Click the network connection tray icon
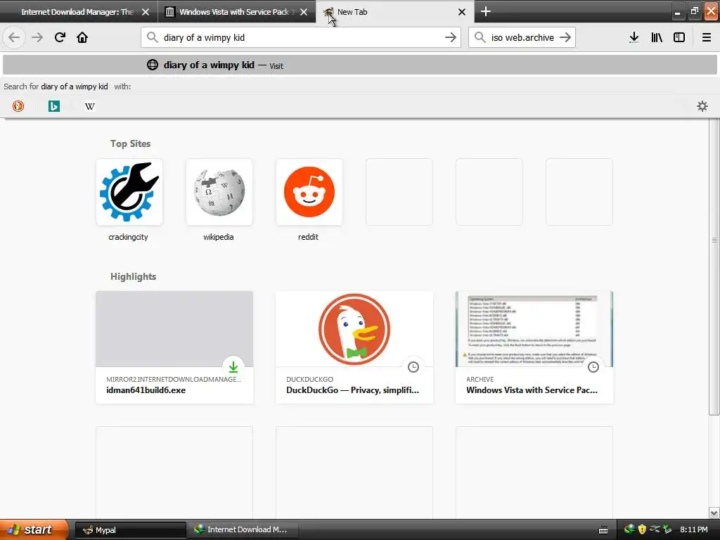 pos(655,529)
